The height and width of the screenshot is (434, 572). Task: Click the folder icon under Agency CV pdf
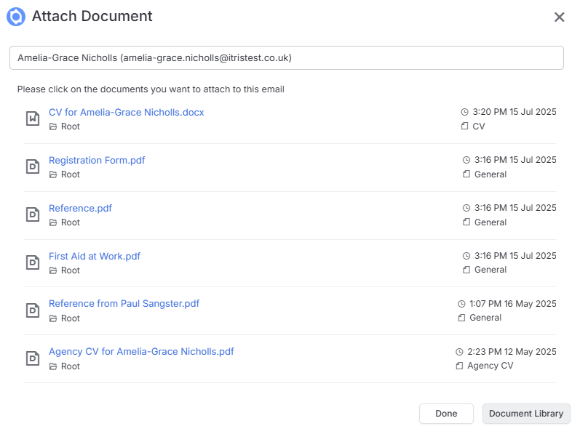[x=53, y=366]
